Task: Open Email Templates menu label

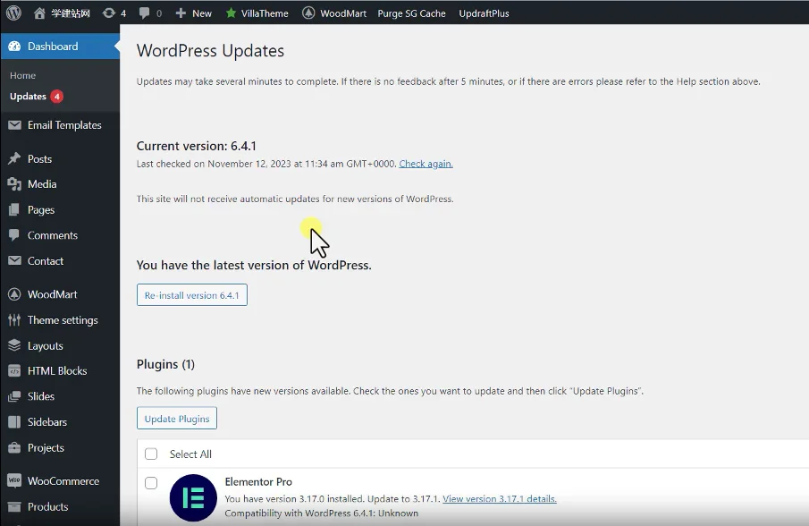Action: (64, 125)
